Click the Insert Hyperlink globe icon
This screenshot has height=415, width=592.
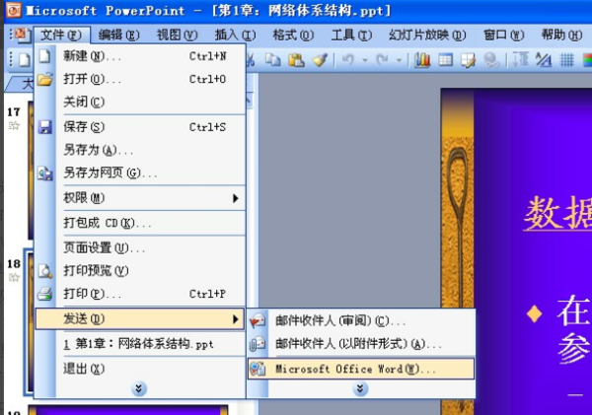[491, 60]
